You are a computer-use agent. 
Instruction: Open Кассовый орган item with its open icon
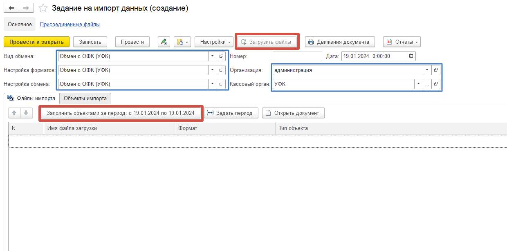point(436,84)
